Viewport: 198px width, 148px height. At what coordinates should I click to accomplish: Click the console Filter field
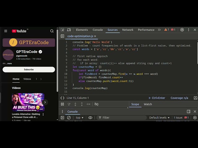coord(122,118)
